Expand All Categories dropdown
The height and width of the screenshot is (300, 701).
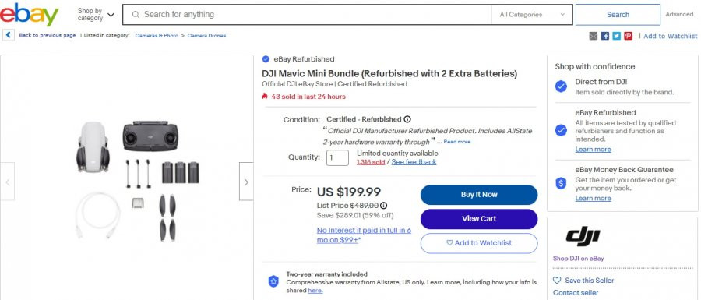[x=531, y=15]
